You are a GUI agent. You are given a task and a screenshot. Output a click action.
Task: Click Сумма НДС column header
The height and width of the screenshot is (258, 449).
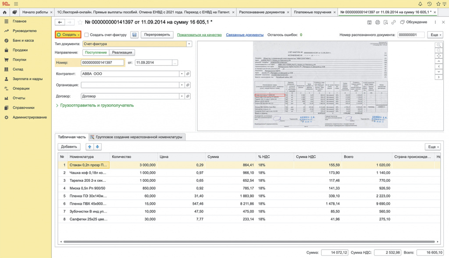(x=317, y=157)
